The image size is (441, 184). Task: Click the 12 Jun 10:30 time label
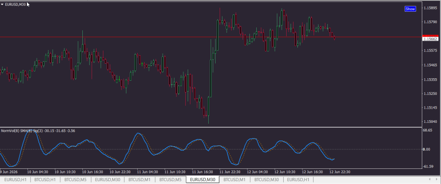pyautogui.click(x=285, y=172)
